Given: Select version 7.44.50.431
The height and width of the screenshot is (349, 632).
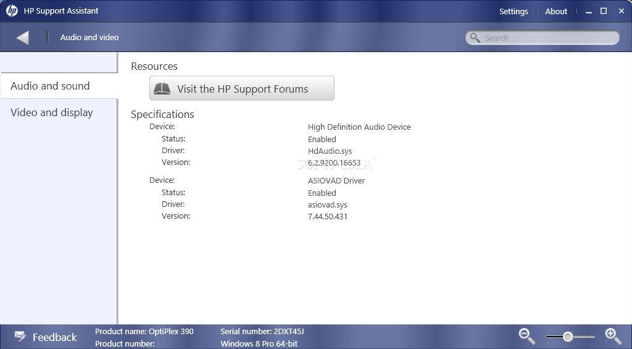Looking at the screenshot, I should [328, 216].
